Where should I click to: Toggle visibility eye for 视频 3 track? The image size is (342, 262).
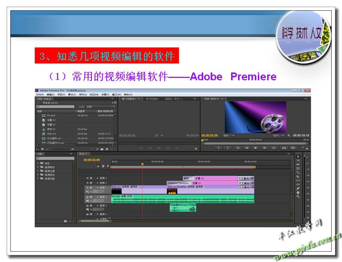coord(88,178)
